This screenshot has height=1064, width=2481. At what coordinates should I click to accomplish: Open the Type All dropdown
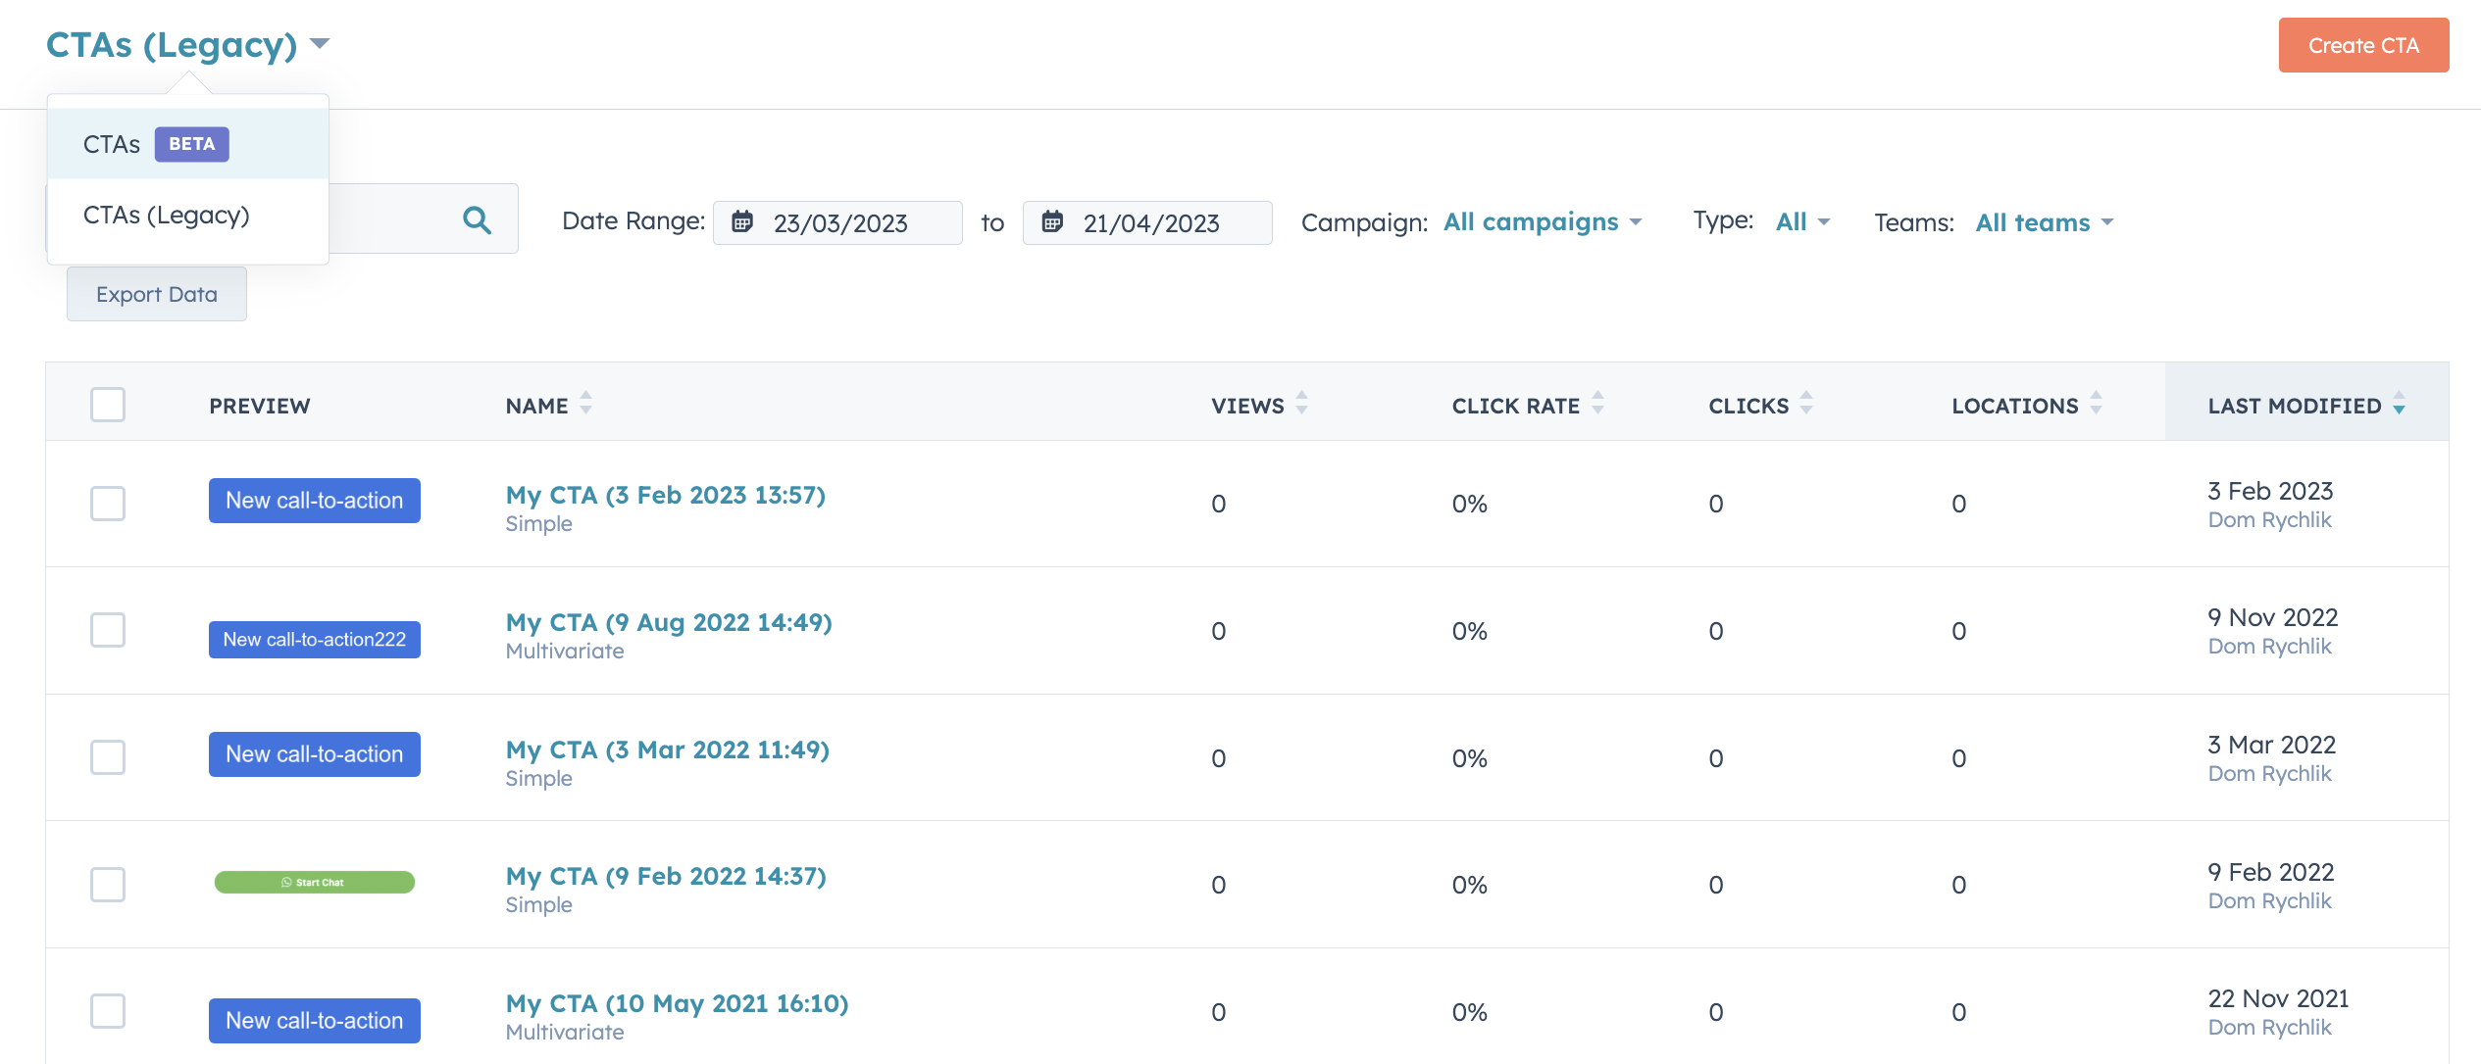[x=1802, y=222]
